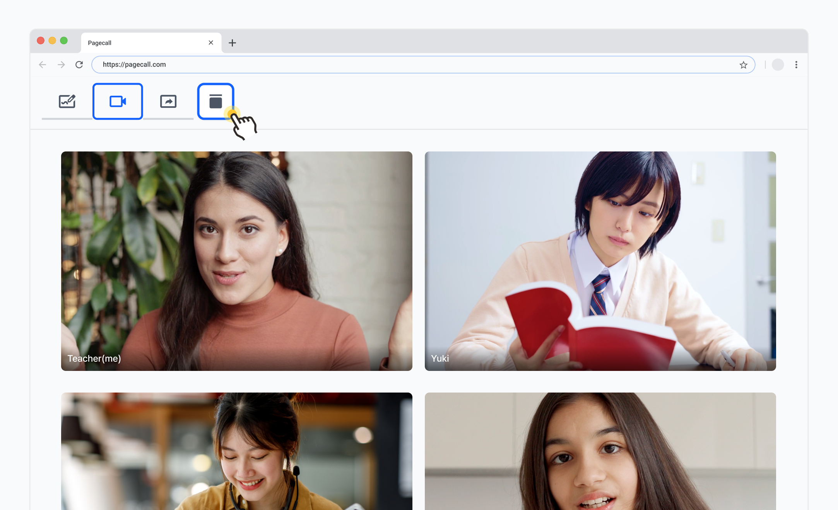Close the Pagecall tab

(211, 42)
